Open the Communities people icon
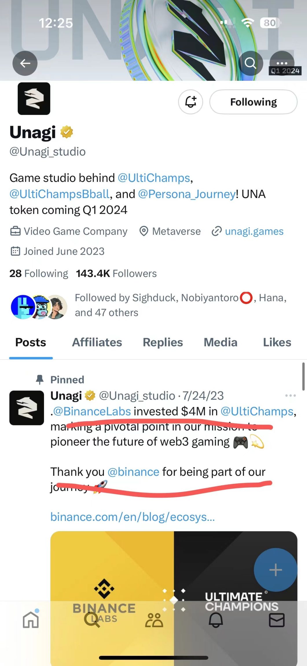 click(x=154, y=620)
